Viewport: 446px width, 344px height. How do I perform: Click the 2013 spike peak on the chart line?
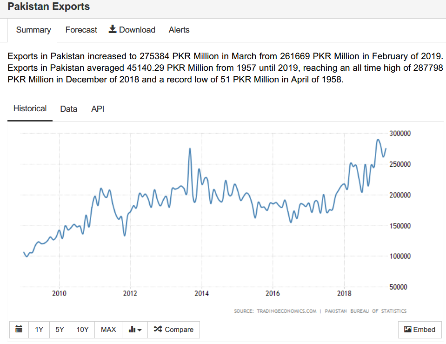[x=190, y=148]
